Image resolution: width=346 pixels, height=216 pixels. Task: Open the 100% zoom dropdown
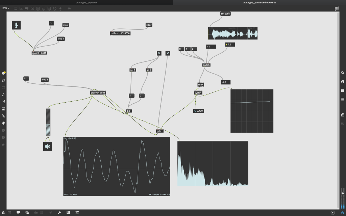coord(5,8)
